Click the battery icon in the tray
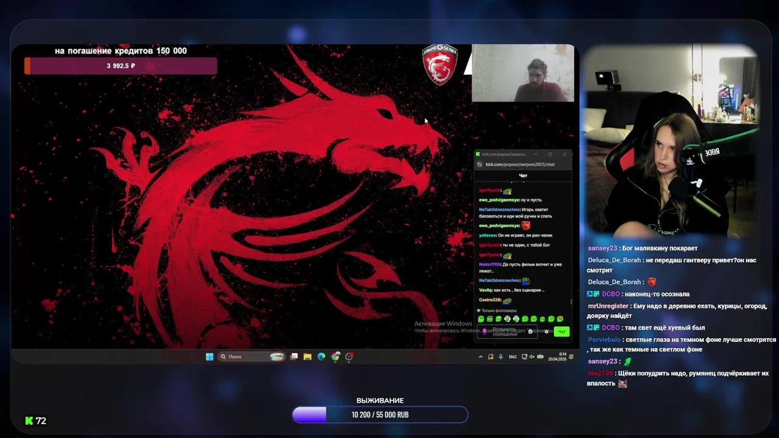The image size is (779, 438). (540, 356)
